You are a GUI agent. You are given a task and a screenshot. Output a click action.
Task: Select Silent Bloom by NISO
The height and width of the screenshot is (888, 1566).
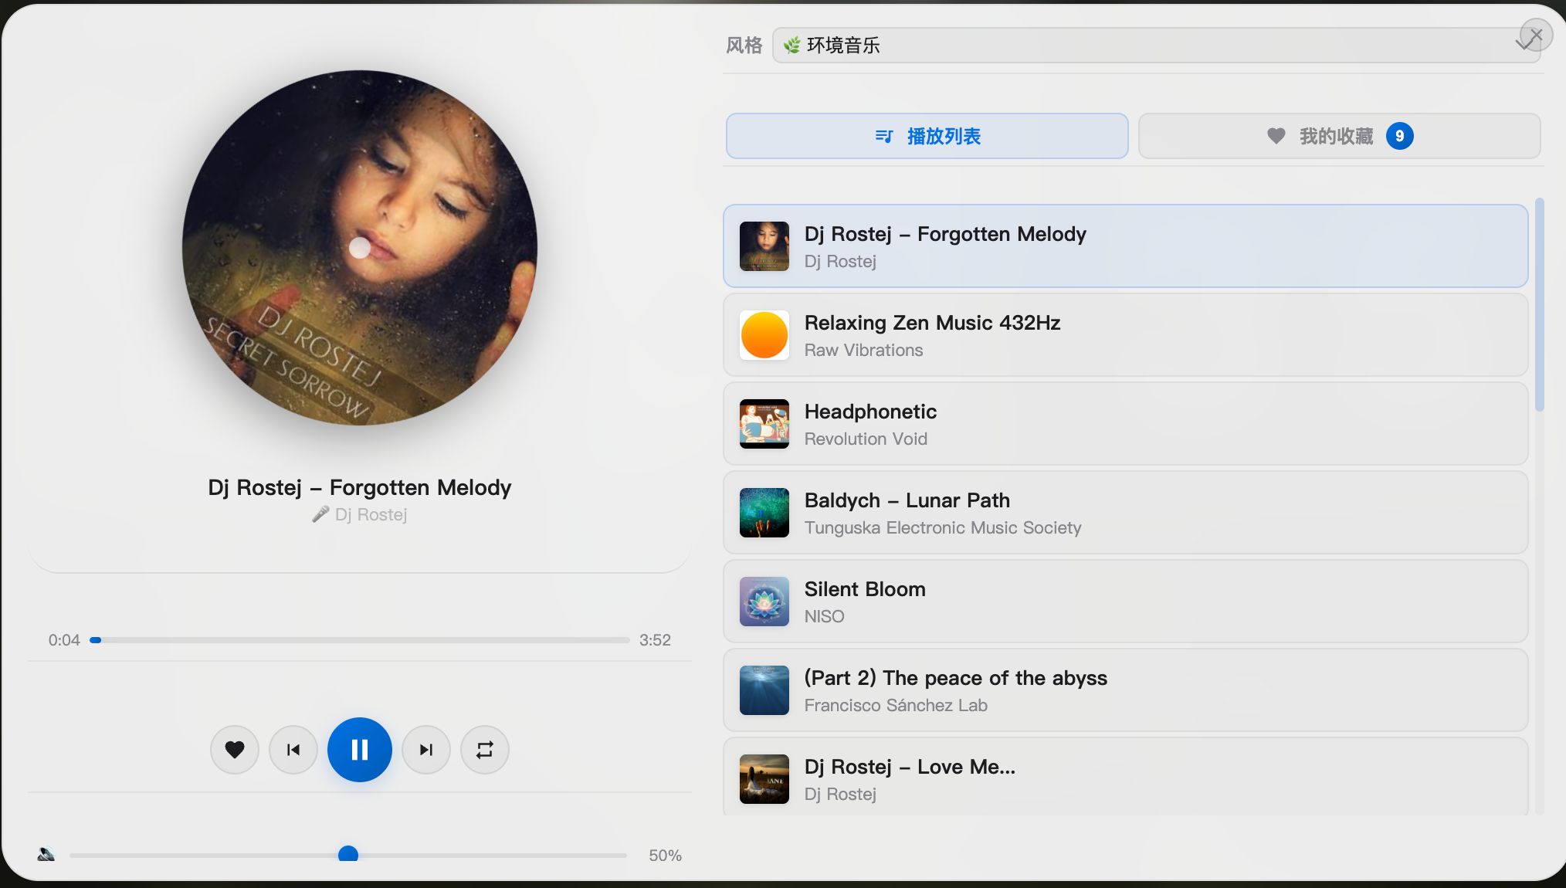(x=1125, y=602)
